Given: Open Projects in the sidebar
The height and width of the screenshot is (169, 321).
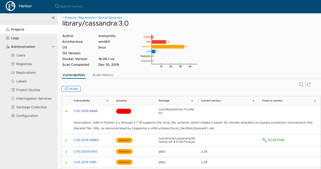Looking at the screenshot, I should click(x=29, y=29).
